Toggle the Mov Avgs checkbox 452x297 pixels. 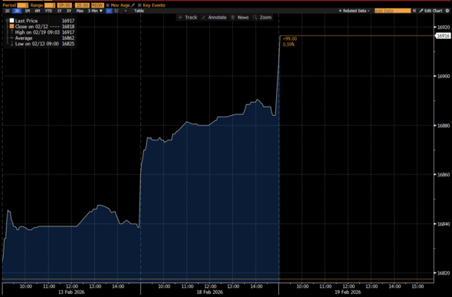tap(106, 4)
